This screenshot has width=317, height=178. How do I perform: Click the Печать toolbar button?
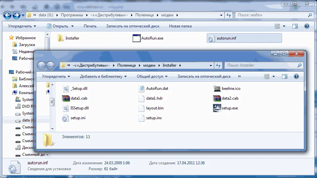pos(90,26)
